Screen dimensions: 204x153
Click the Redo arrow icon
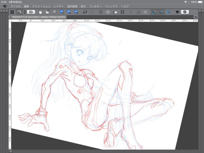click(x=92, y=12)
